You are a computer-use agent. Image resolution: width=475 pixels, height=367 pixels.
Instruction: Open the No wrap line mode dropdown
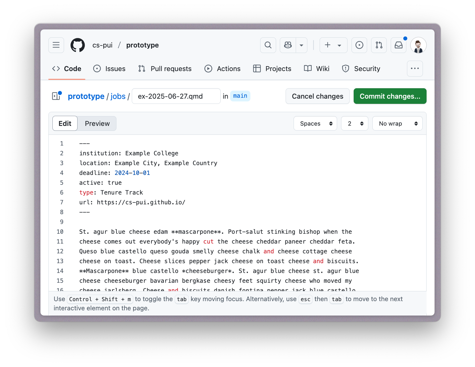pyautogui.click(x=397, y=123)
